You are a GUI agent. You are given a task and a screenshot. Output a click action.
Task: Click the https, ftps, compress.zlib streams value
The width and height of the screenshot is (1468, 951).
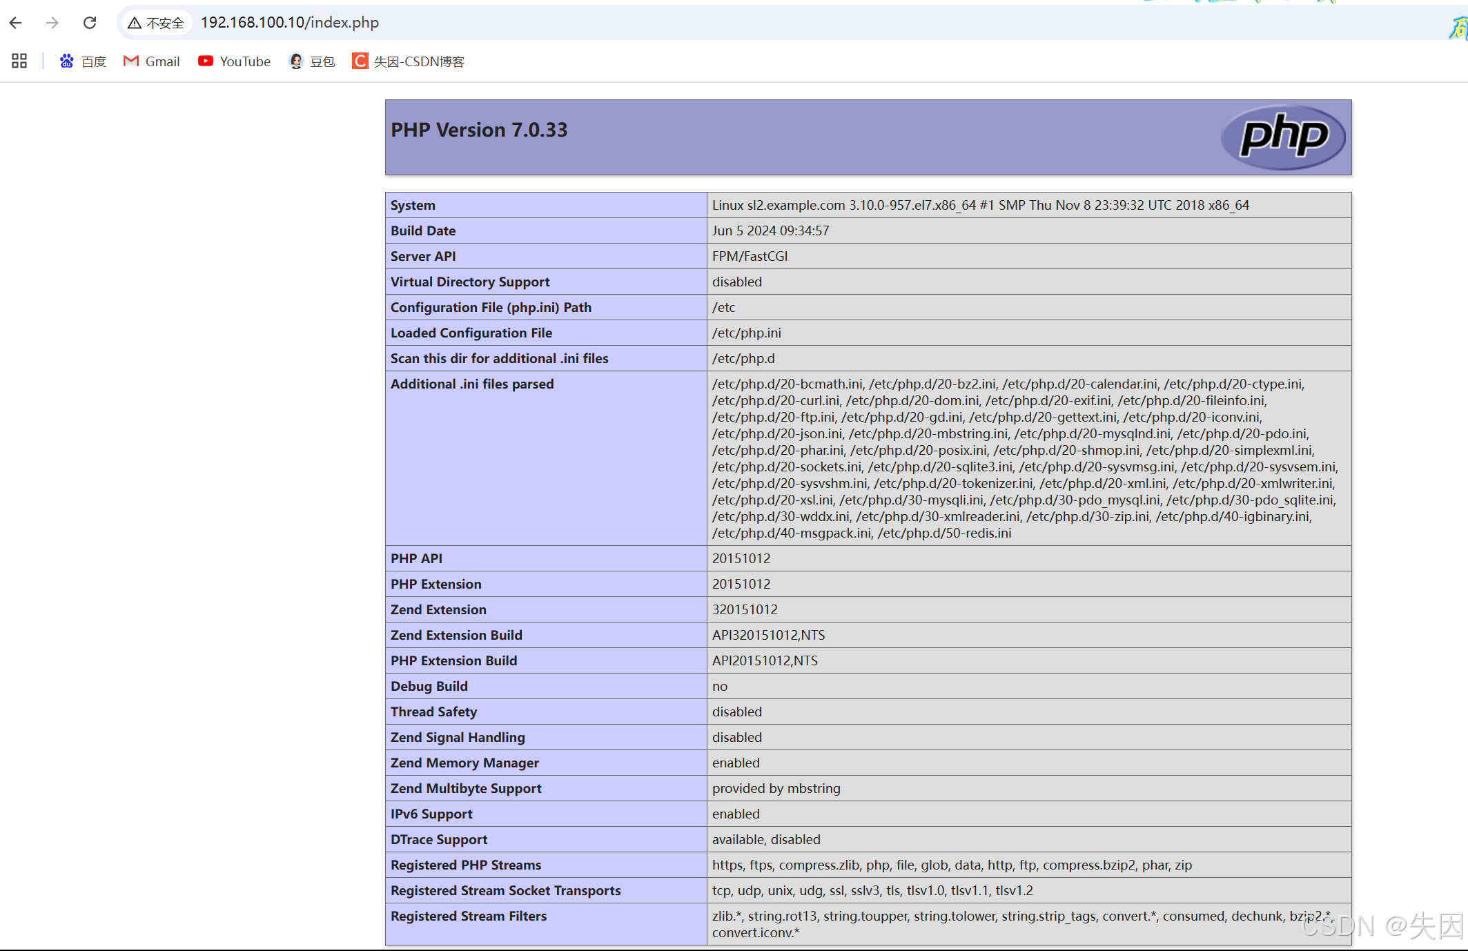(x=952, y=865)
